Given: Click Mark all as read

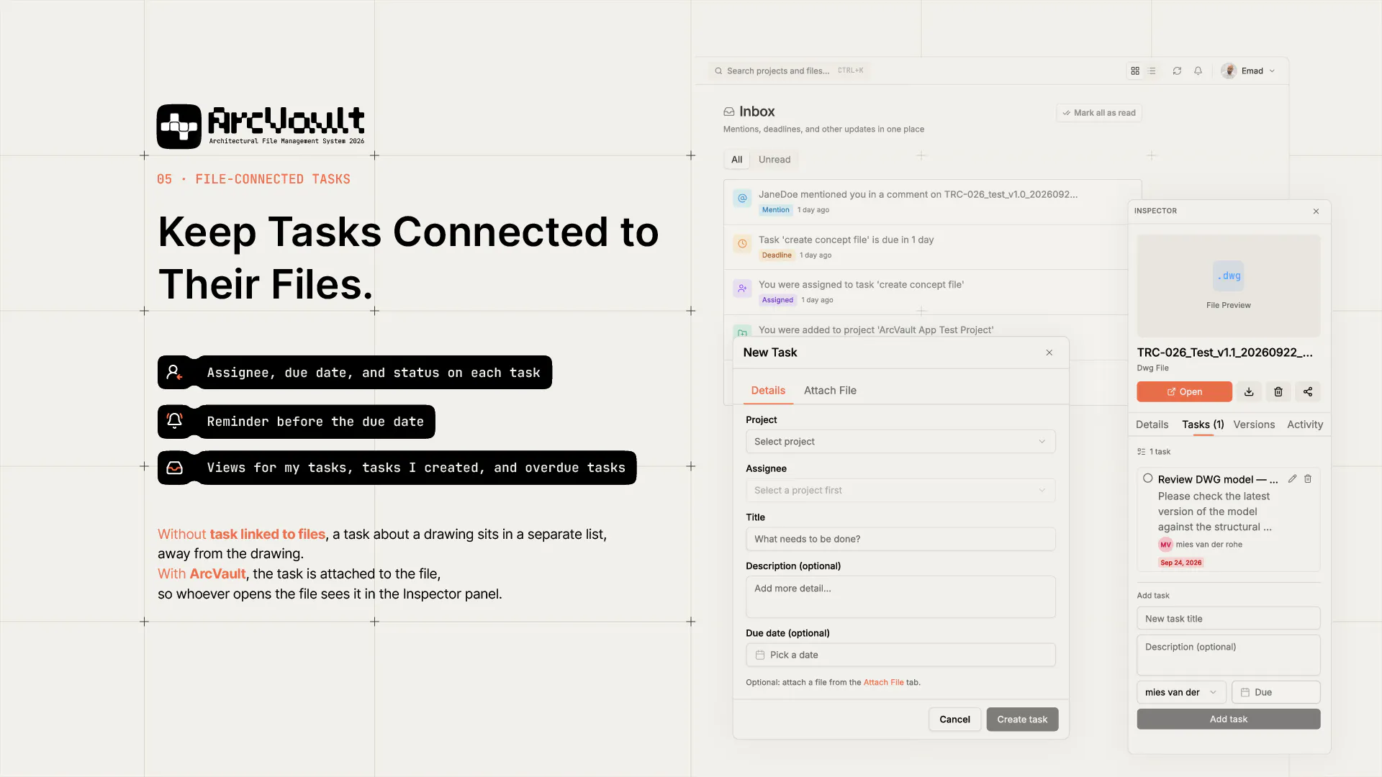Looking at the screenshot, I should (x=1099, y=113).
